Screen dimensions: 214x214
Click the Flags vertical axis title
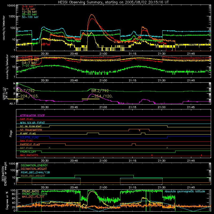coord(11,133)
